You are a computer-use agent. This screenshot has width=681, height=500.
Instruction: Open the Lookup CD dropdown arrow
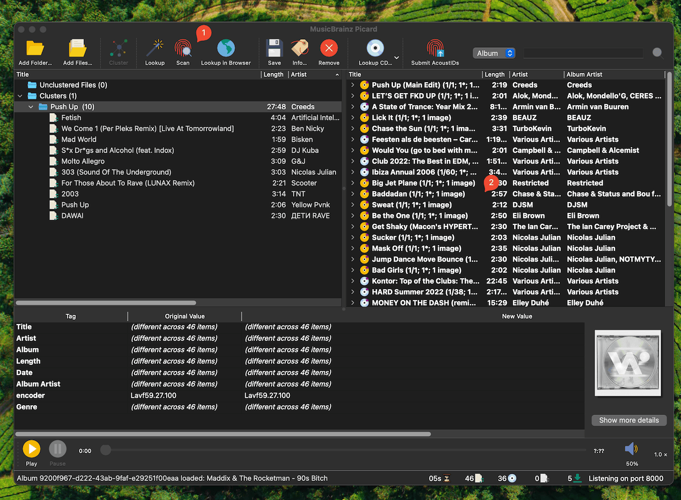coord(397,57)
